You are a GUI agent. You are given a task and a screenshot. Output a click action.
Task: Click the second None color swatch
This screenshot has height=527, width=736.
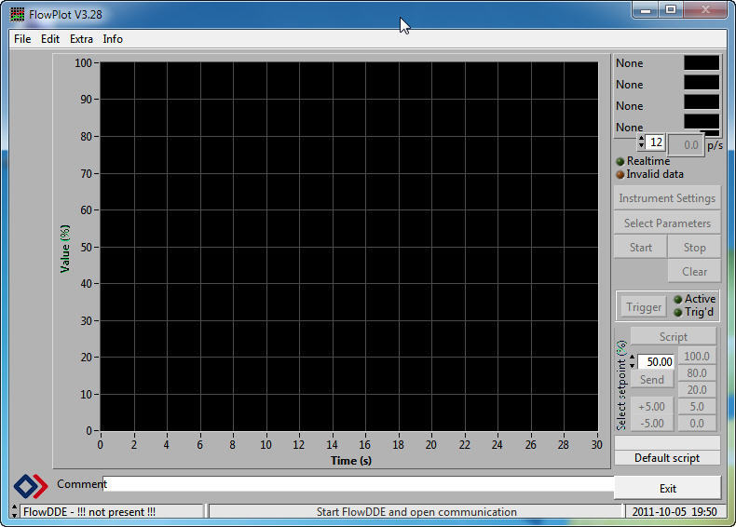(x=702, y=83)
